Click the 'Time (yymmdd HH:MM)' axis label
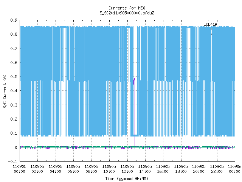 click(127, 179)
